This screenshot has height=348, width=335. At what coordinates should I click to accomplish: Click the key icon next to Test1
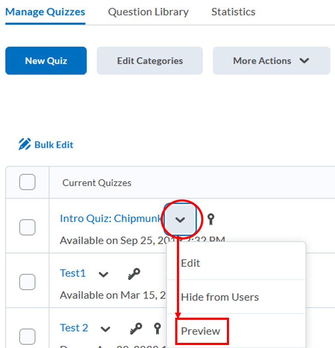(134, 274)
